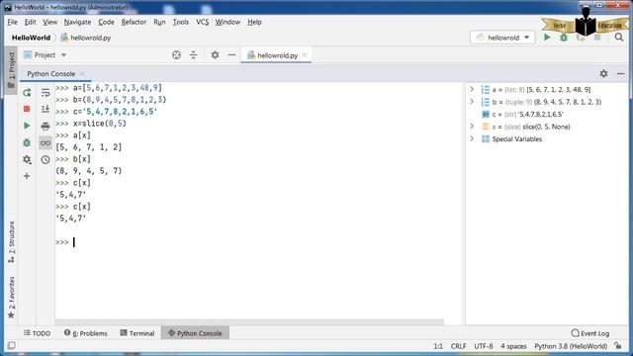The height and width of the screenshot is (356, 633).
Task: Expand Special Variables node
Action: pos(472,138)
